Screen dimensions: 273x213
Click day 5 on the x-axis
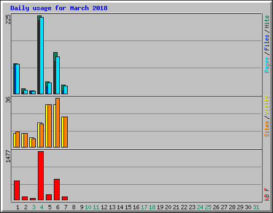tap(50, 207)
